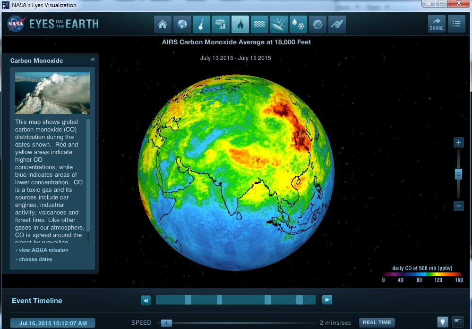
Task: Click the zoom slider handle
Action: pos(458,174)
